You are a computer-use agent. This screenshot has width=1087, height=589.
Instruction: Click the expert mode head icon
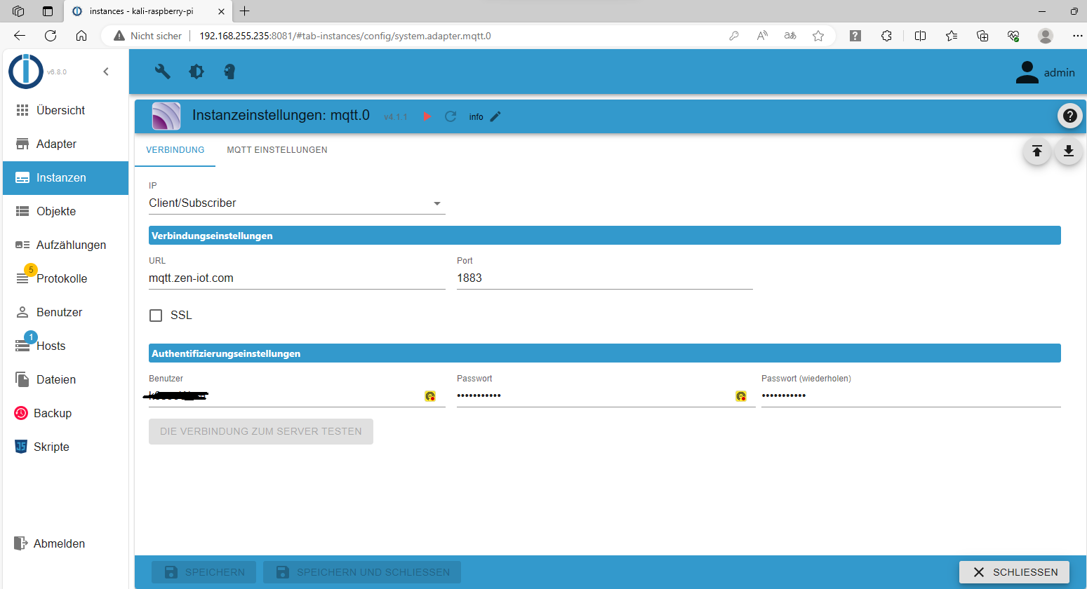[x=229, y=72]
